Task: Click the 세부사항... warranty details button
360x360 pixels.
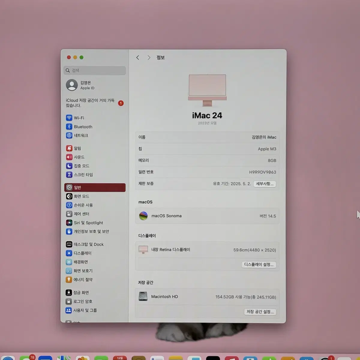Action: pyautogui.click(x=265, y=184)
